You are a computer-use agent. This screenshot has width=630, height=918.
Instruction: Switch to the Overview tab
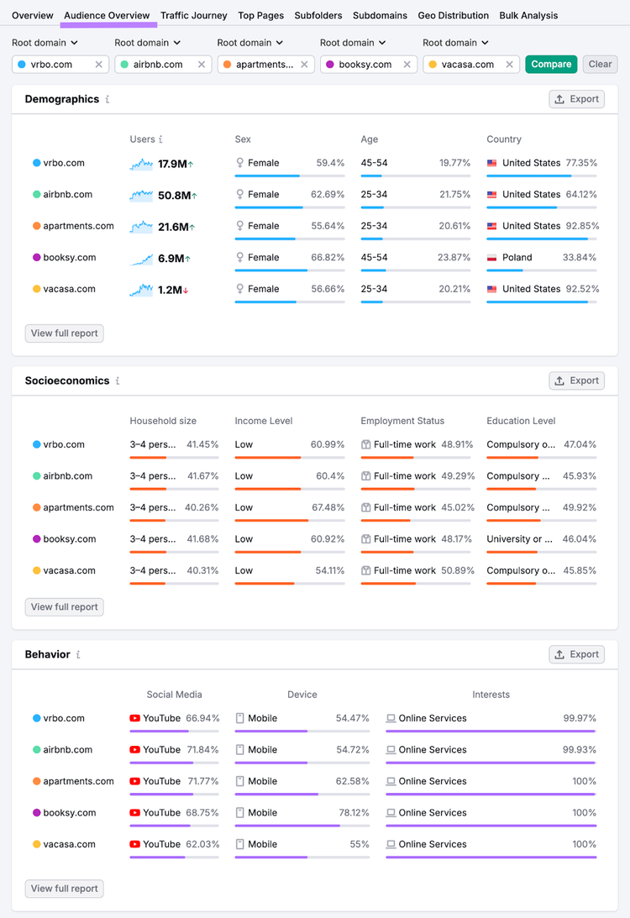coord(32,16)
